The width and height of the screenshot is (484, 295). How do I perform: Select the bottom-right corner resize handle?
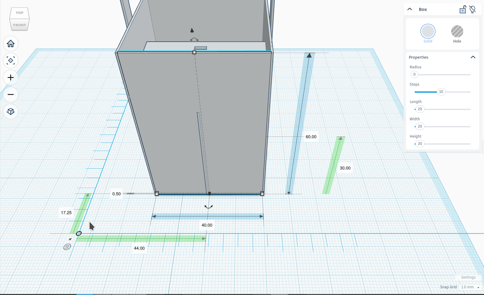[262, 194]
